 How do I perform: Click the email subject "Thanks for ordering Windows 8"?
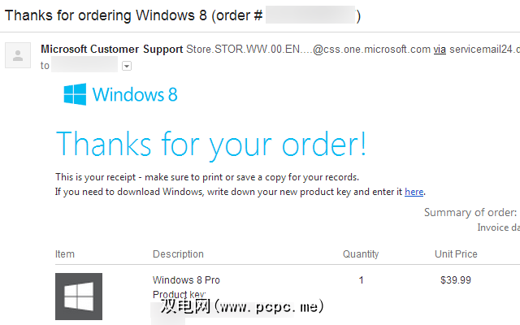[x=106, y=15]
